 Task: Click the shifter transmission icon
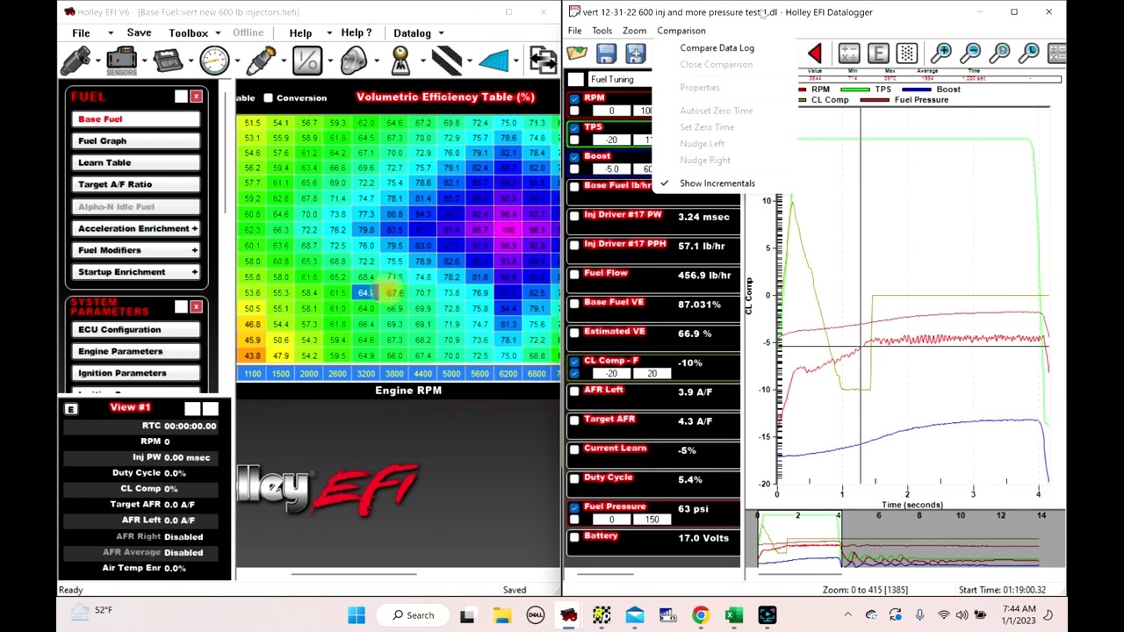click(x=400, y=61)
